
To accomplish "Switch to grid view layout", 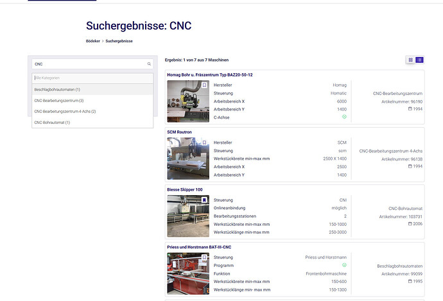I will (x=410, y=60).
